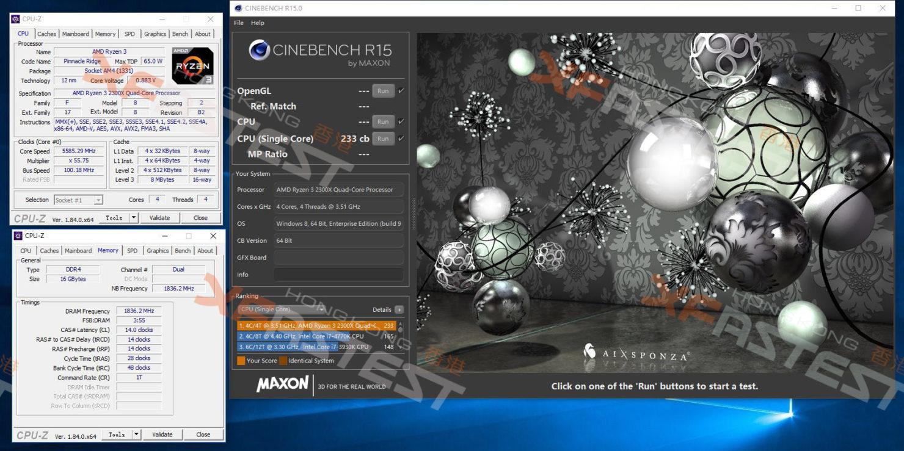Screen dimensions: 904x451
Task: Open the Help menu in Cinebench
Action: tap(258, 23)
